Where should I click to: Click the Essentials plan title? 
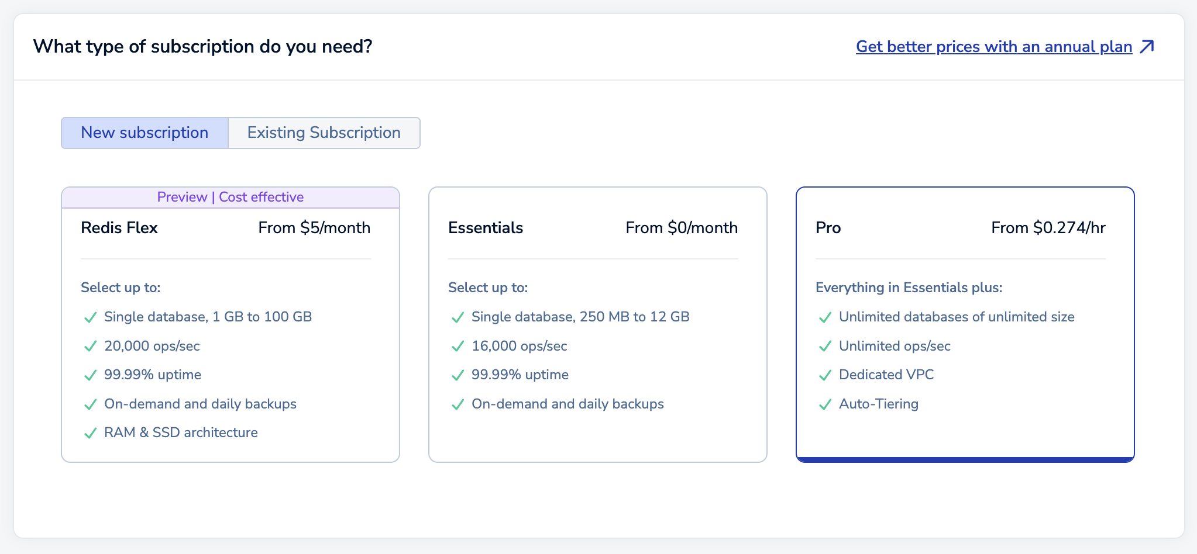tap(486, 228)
